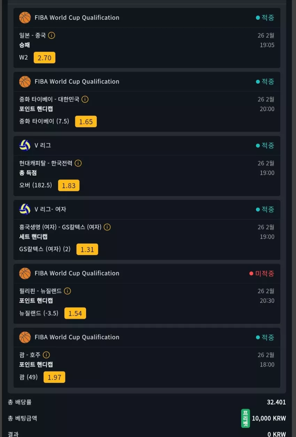Click the basketball icon of the 일본 - 중국 bet
The height and width of the screenshot is (437, 296).
click(25, 18)
